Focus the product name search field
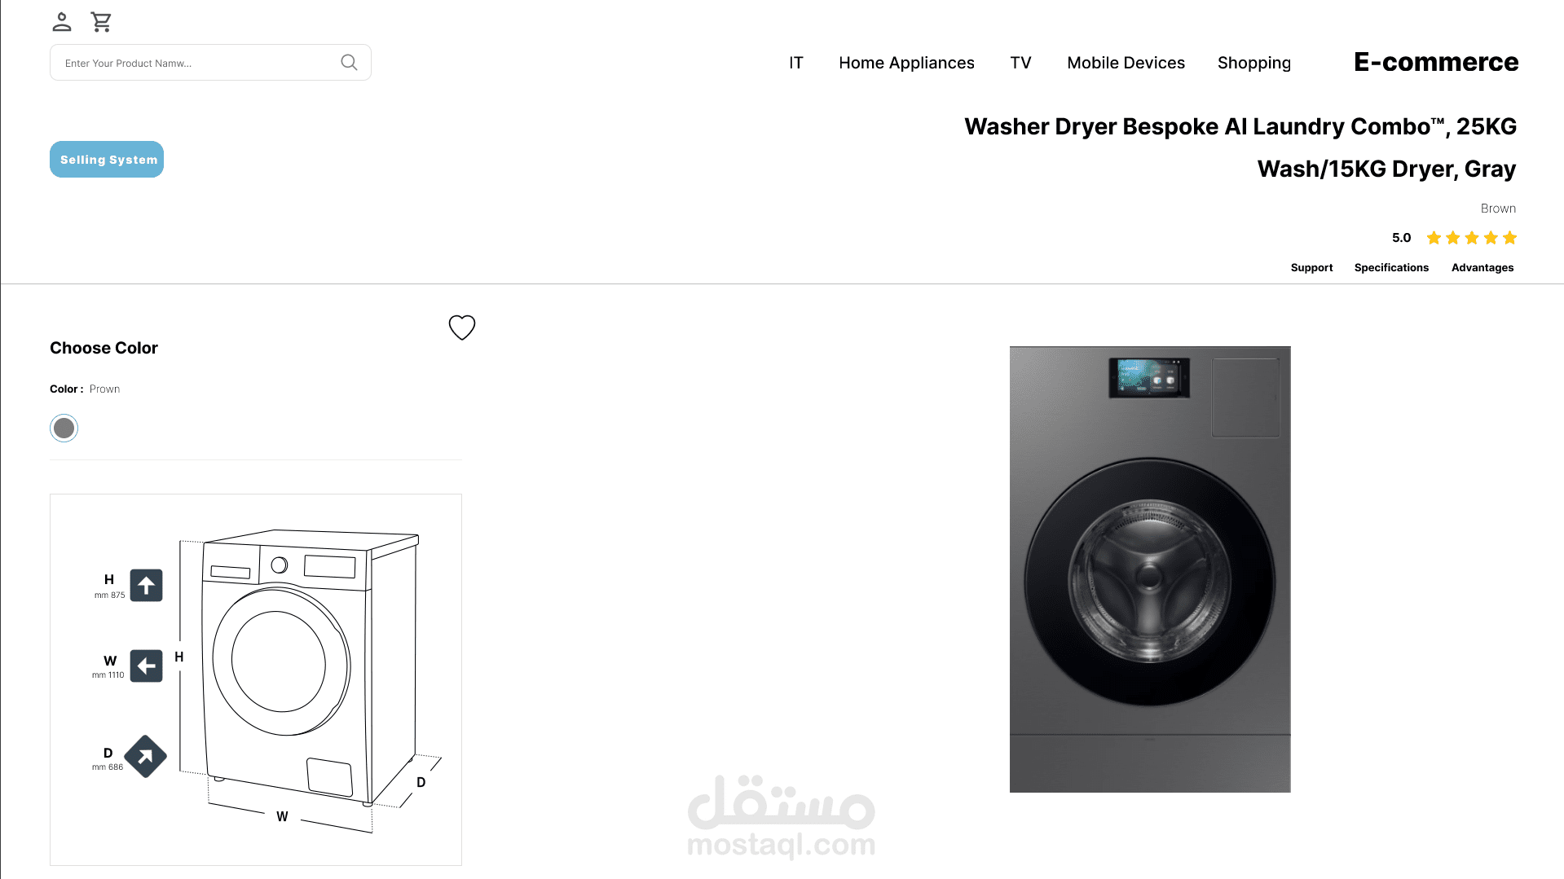Screen dimensions: 1564x879 (210, 63)
